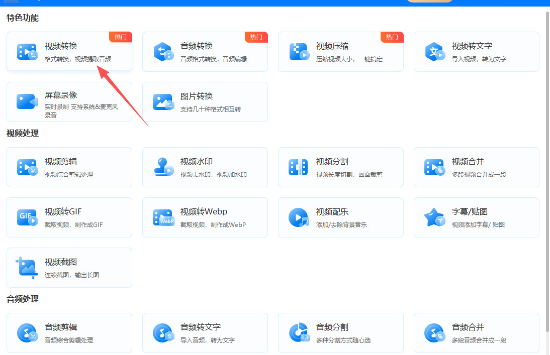550x355 pixels.
Task: Click the 视频转换 film icon
Action: point(27,52)
